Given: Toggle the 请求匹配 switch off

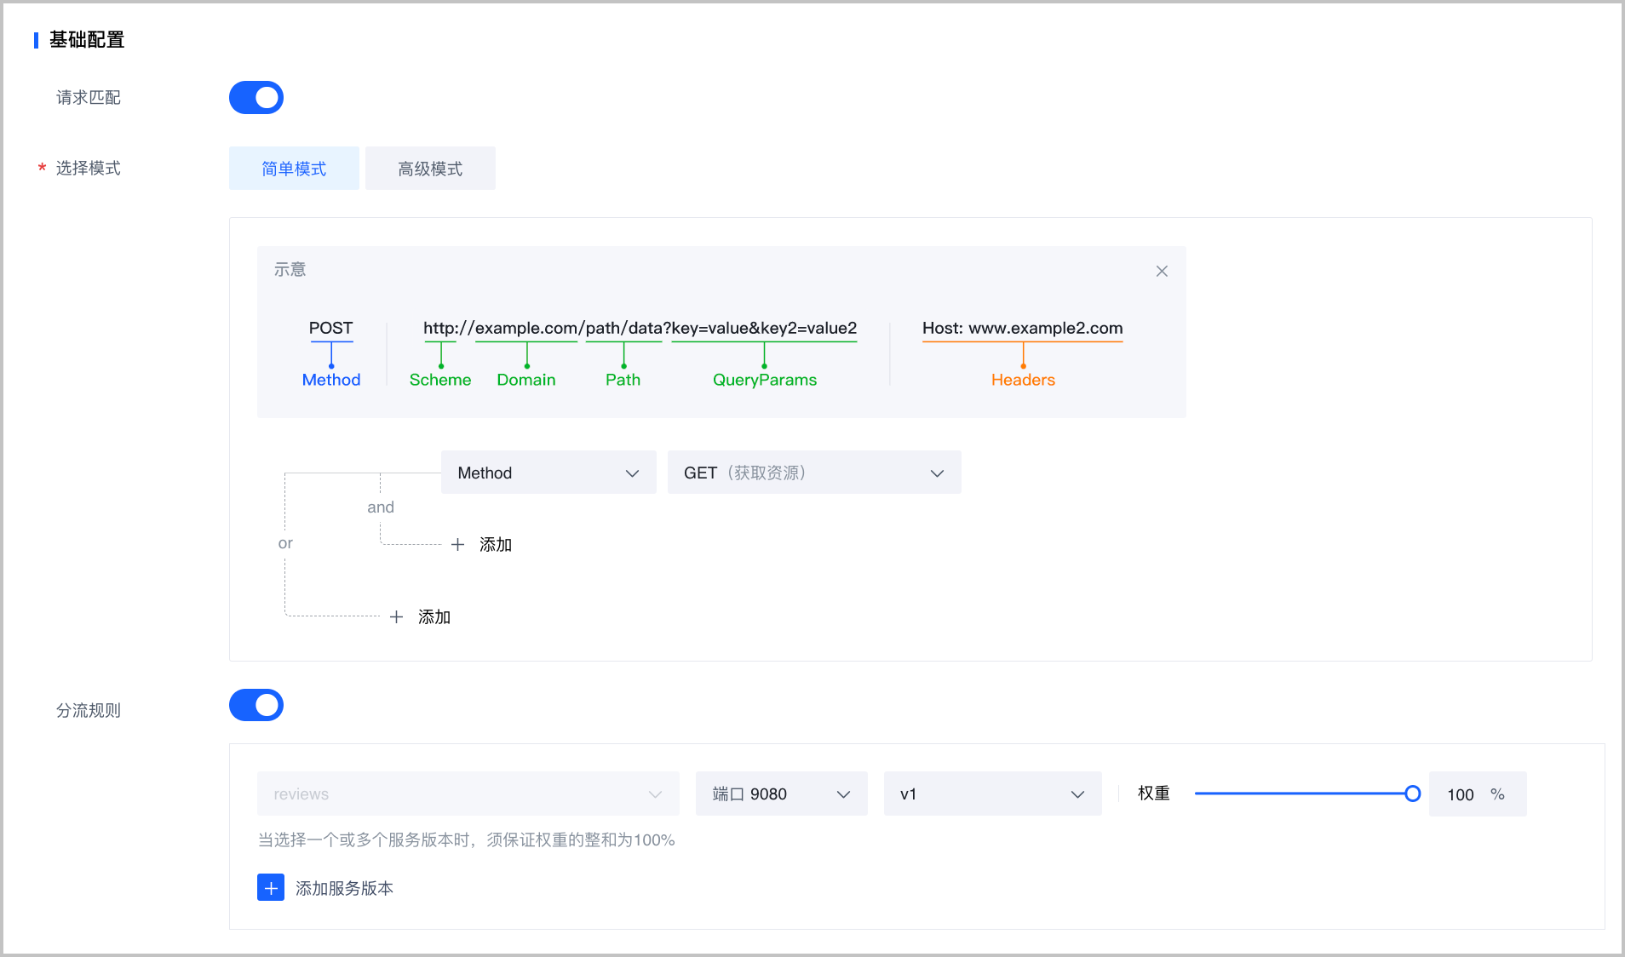Looking at the screenshot, I should 256,97.
